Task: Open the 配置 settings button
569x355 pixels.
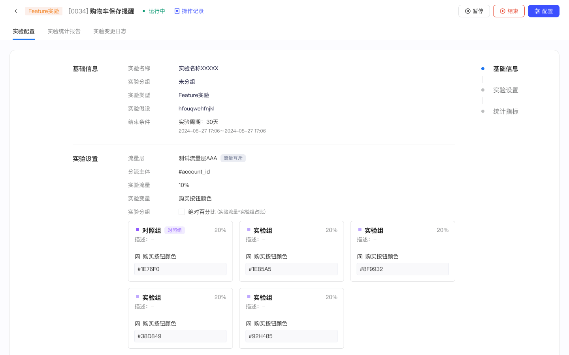Action: (544, 11)
